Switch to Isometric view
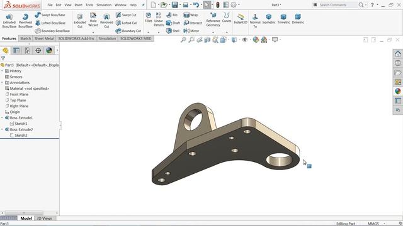This screenshot has width=403, height=226. (269, 19)
